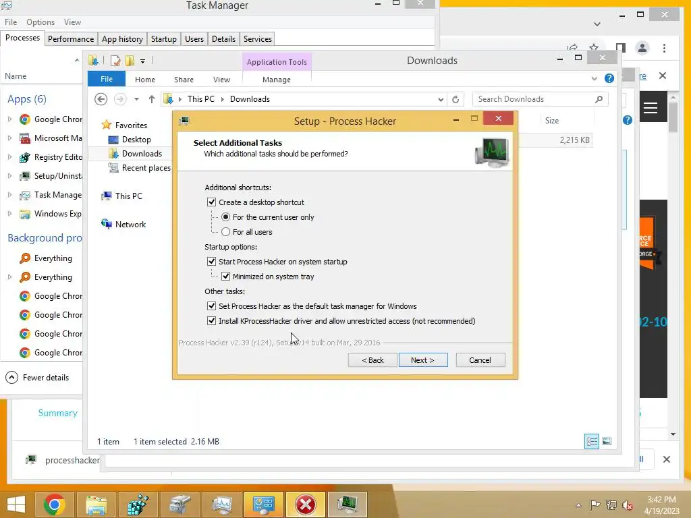The image size is (691, 518).
Task: Open Explorer Help question mark icon
Action: 609,78
